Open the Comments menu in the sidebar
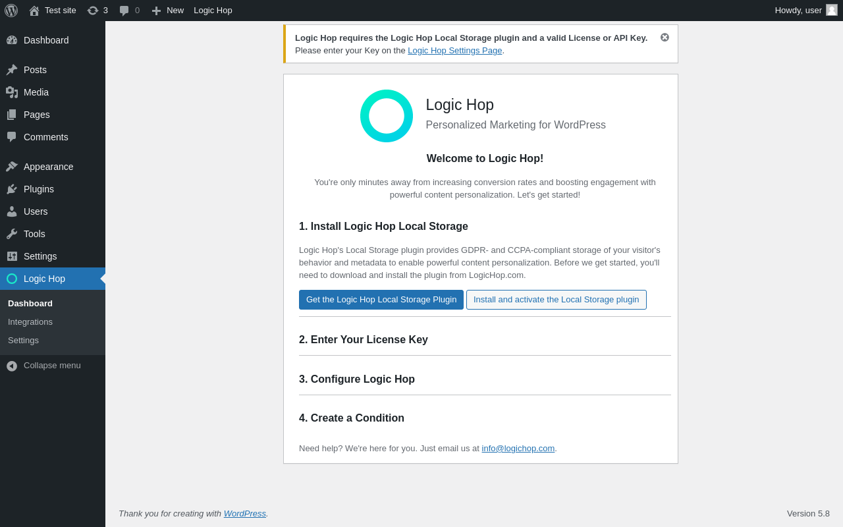 (x=46, y=137)
